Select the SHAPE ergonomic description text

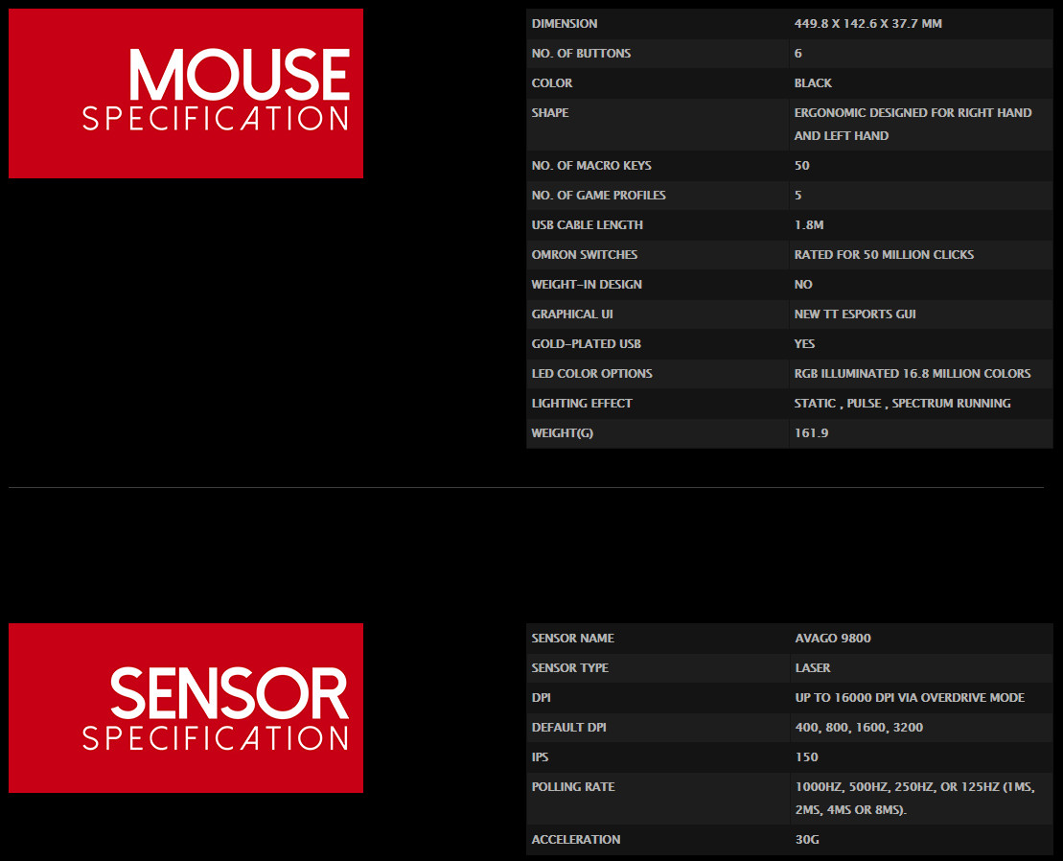(x=913, y=124)
